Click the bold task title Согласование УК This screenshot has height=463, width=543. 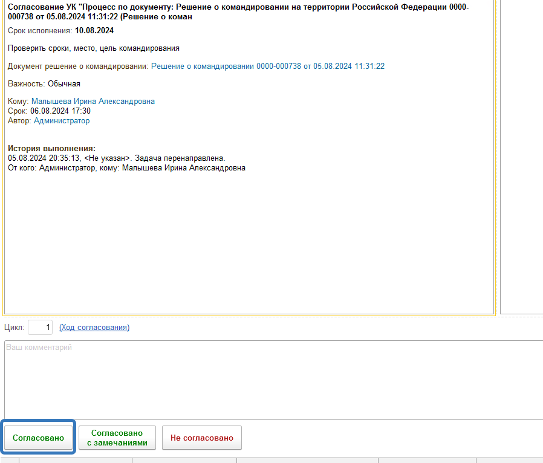[x=238, y=11]
